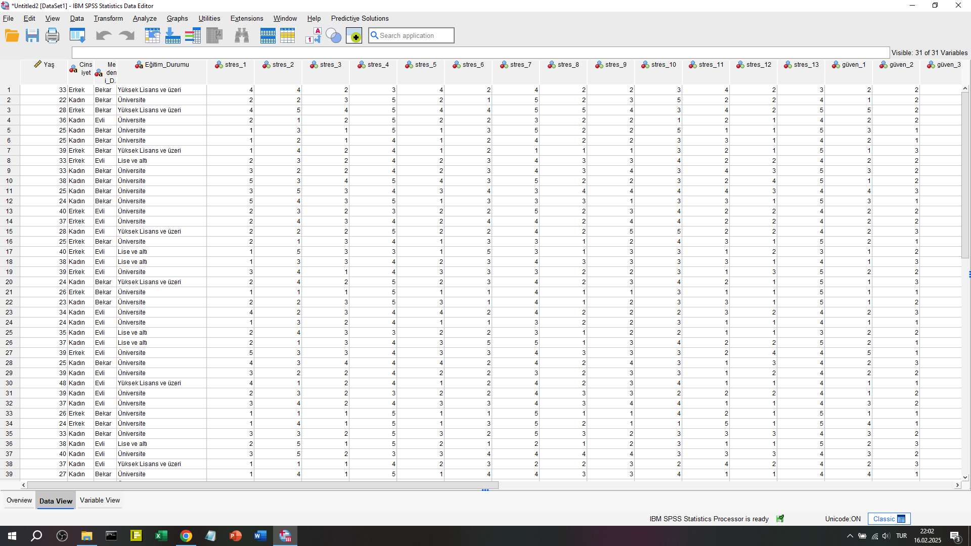
Task: Print the current data view
Action: (52, 35)
